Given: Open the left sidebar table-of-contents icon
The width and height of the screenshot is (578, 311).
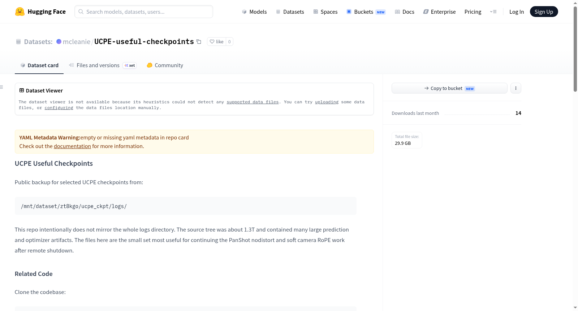Looking at the screenshot, I should [1, 87].
